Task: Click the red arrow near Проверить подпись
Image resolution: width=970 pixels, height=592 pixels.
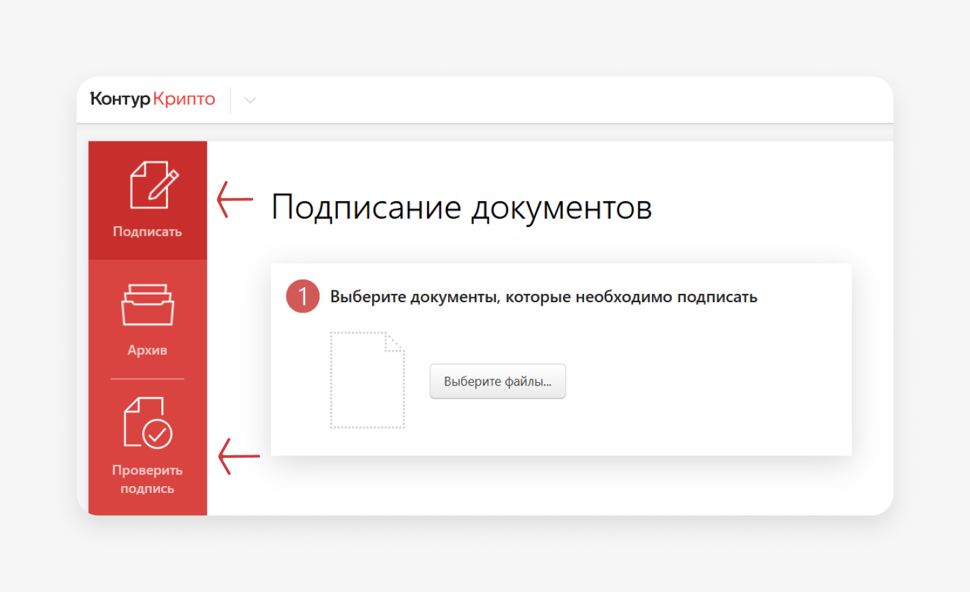Action: 239,456
